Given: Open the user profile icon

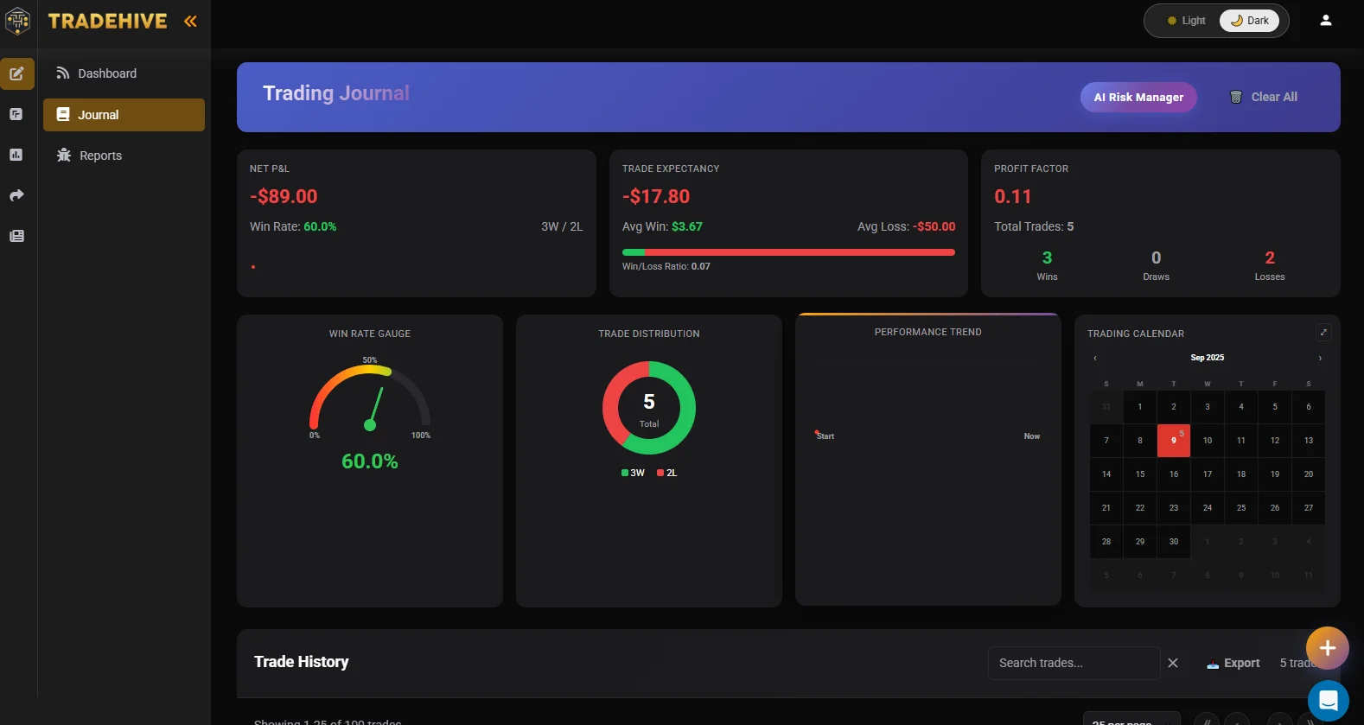Looking at the screenshot, I should [x=1325, y=21].
